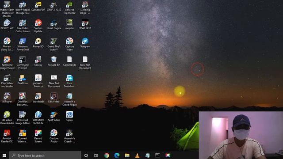Open Acrobat Reader DC shortcut

click(x=7, y=136)
